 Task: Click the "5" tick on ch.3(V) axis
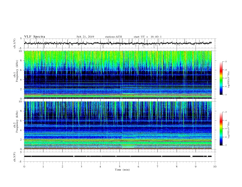21,152
